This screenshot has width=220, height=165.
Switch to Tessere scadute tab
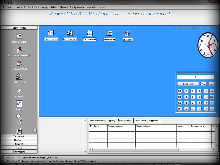tap(140, 120)
